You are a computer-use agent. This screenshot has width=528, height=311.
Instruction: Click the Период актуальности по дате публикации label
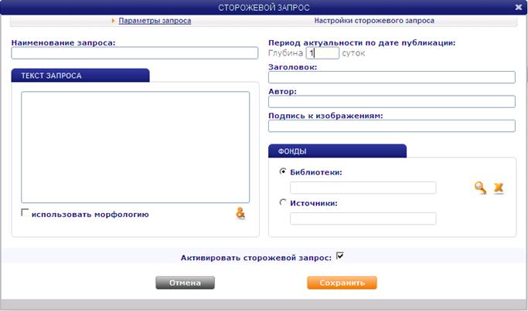362,43
